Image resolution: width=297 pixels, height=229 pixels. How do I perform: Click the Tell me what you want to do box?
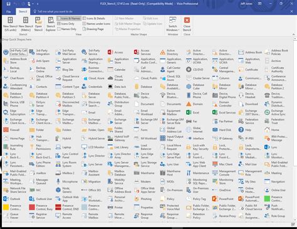pos(53,11)
